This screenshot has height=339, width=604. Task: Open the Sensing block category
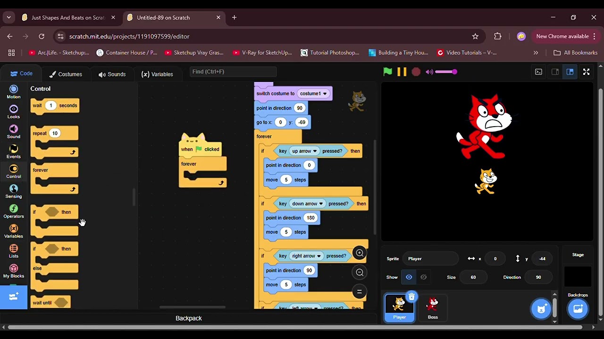point(14,191)
